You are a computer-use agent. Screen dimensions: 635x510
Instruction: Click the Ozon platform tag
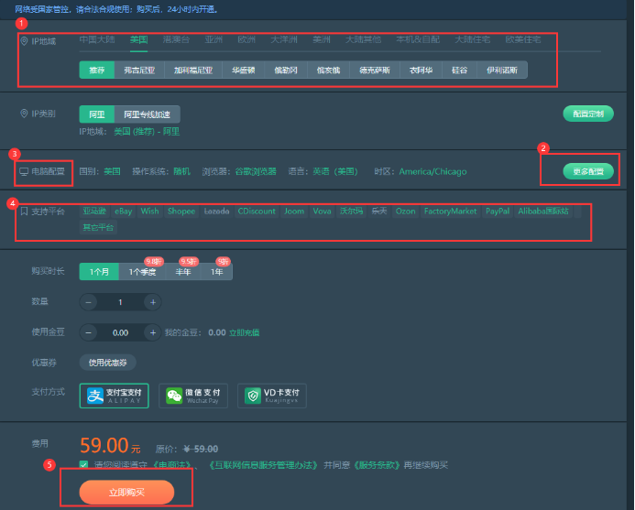pyautogui.click(x=405, y=211)
